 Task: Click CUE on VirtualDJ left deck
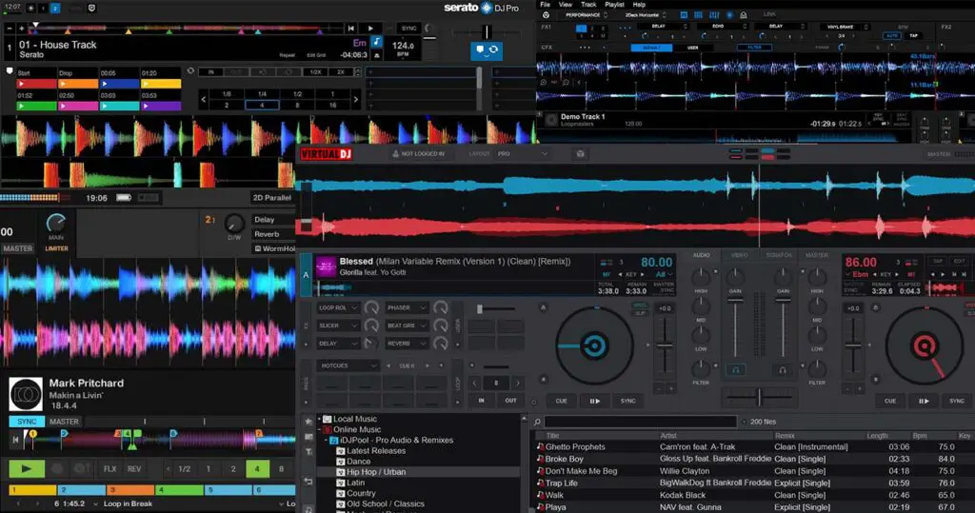pos(561,401)
